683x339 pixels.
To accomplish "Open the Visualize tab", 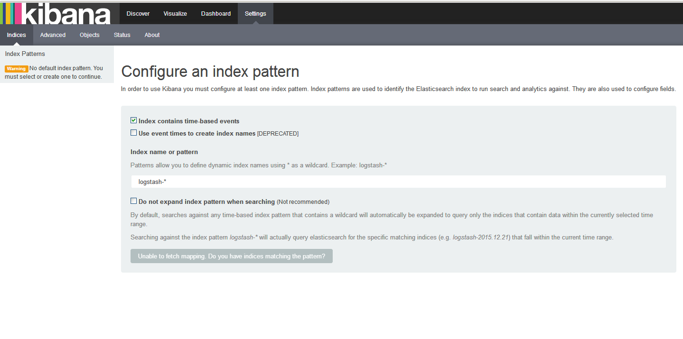I will pos(175,14).
